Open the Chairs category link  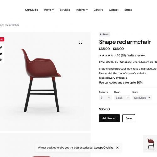point(137,62)
